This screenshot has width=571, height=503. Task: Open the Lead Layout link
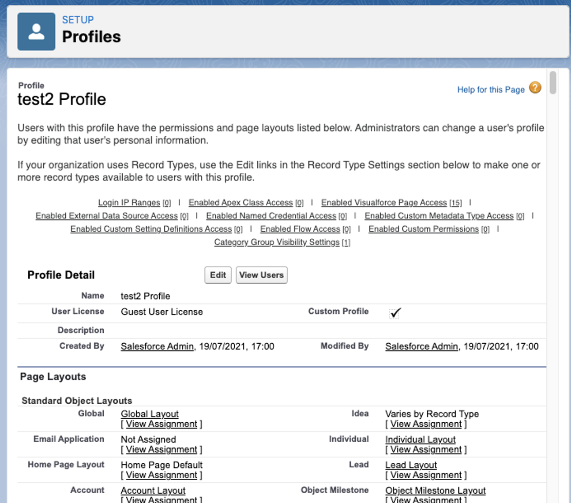click(411, 465)
